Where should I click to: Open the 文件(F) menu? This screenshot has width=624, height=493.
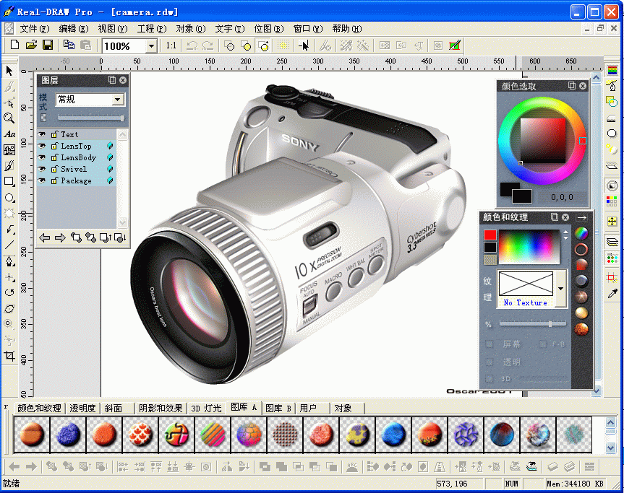(x=35, y=29)
